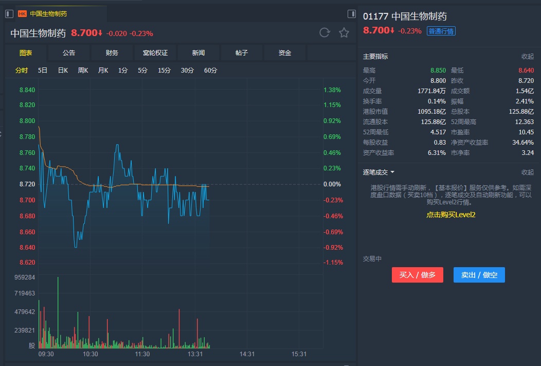The height and width of the screenshot is (366, 541).
Task: Select the 1分 chart interval
Action: pyautogui.click(x=123, y=71)
